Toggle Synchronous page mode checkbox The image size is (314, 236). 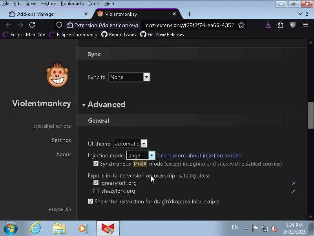[x=96, y=164]
